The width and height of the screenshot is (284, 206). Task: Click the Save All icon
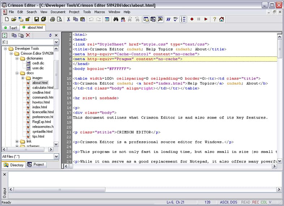(43, 19)
